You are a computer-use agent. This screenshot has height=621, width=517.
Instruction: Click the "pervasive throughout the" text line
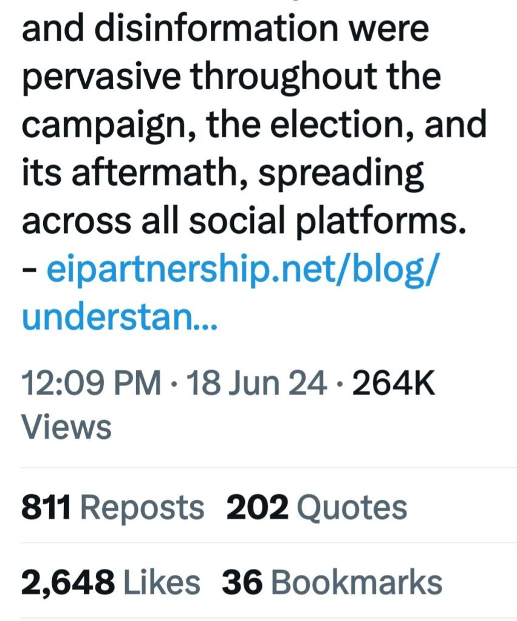pyautogui.click(x=231, y=76)
